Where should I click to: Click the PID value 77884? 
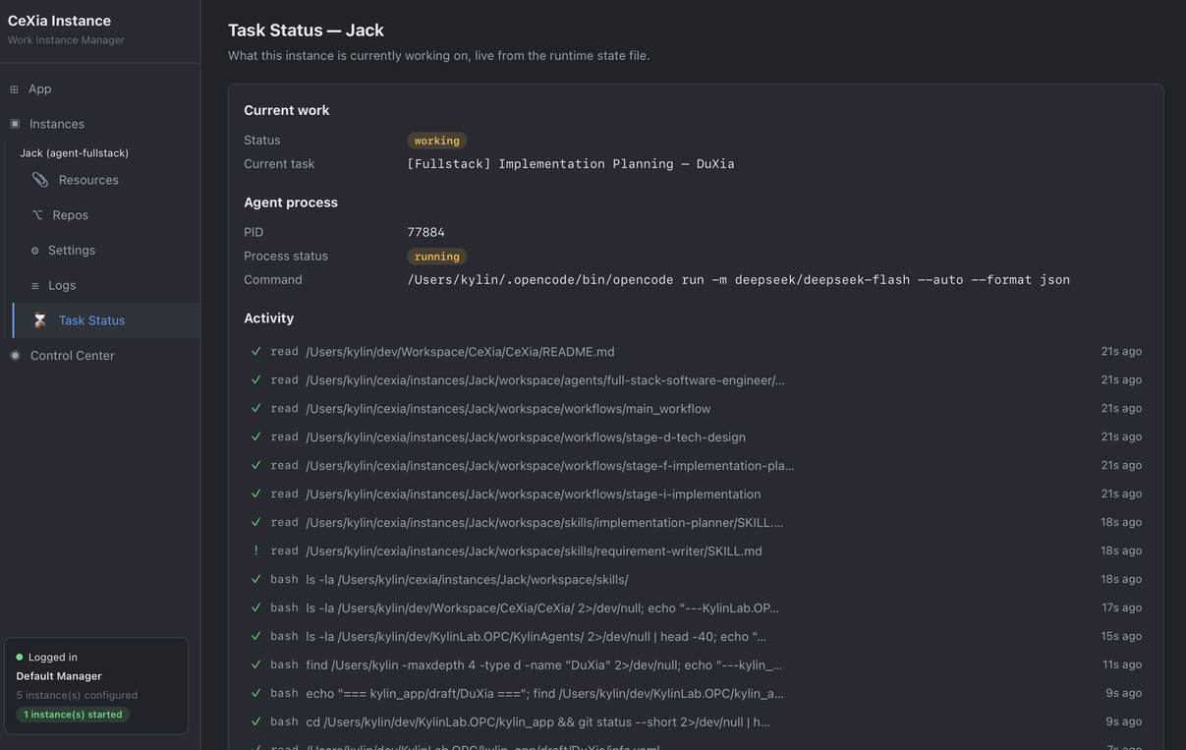click(426, 233)
